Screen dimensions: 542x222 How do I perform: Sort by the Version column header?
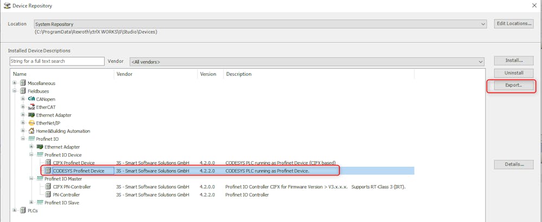[x=208, y=74]
